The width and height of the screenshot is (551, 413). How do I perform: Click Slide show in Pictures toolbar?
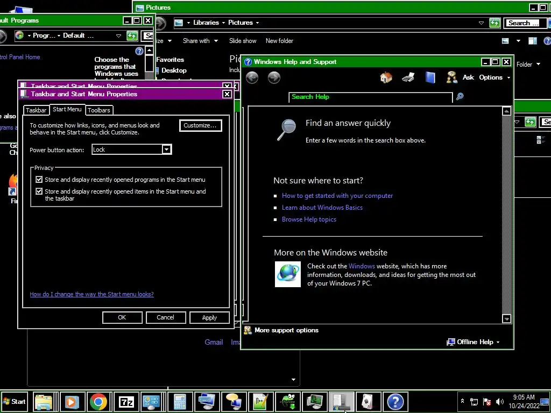coord(243,41)
